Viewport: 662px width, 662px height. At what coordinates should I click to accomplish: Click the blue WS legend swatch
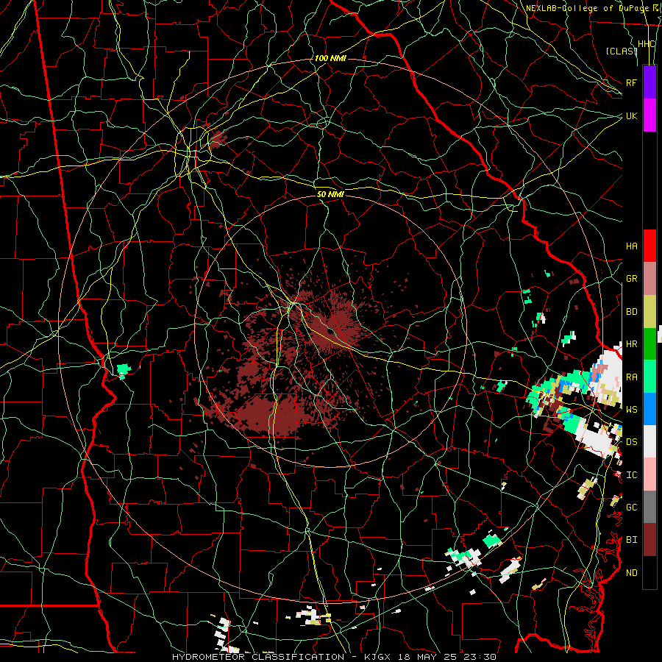(x=649, y=409)
